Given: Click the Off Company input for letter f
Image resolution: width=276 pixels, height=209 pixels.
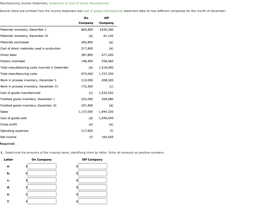Looking at the screenshot, I should coord(92,201).
